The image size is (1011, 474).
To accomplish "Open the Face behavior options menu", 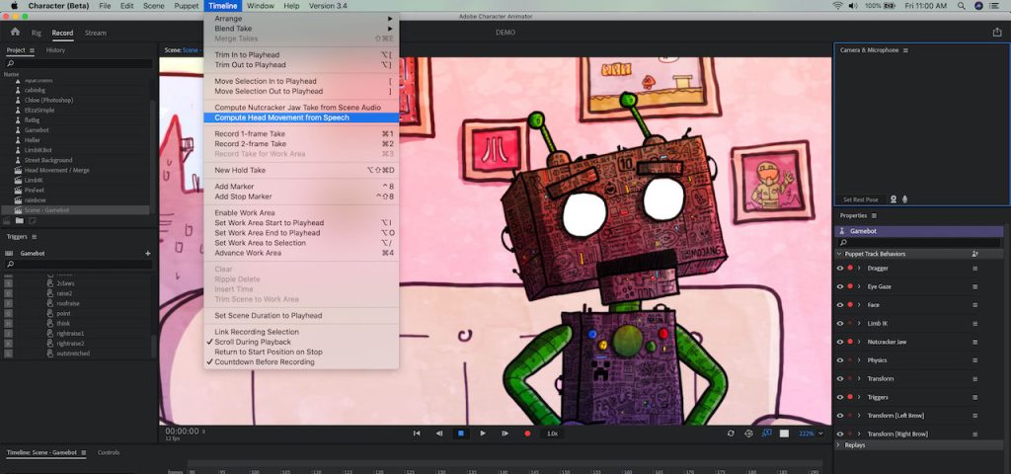I will pos(974,305).
